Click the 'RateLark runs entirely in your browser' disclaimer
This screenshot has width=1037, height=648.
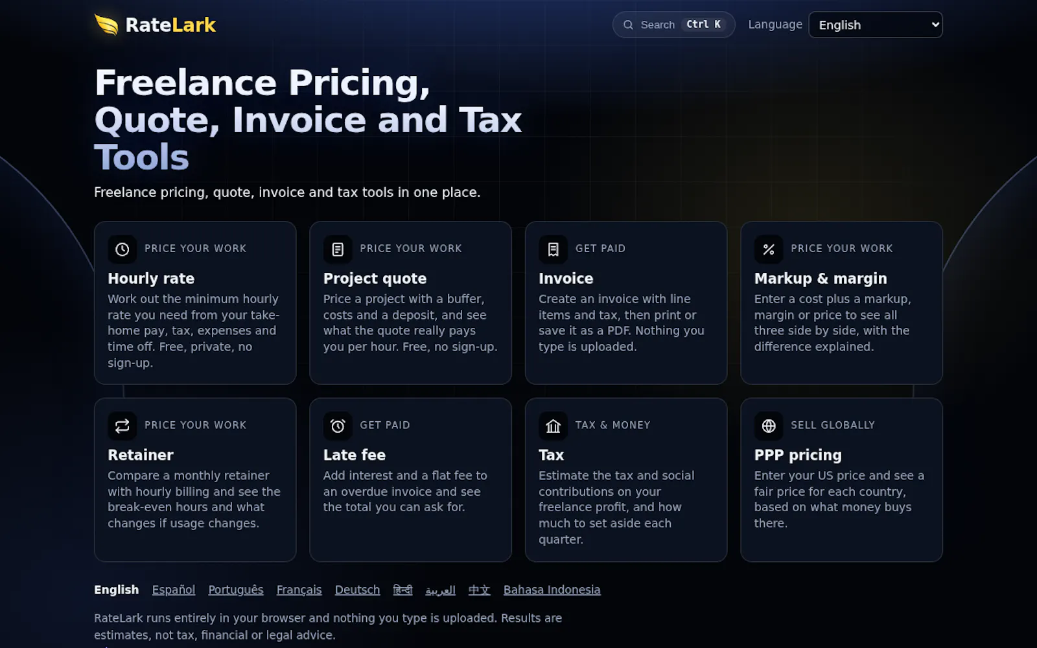(328, 627)
